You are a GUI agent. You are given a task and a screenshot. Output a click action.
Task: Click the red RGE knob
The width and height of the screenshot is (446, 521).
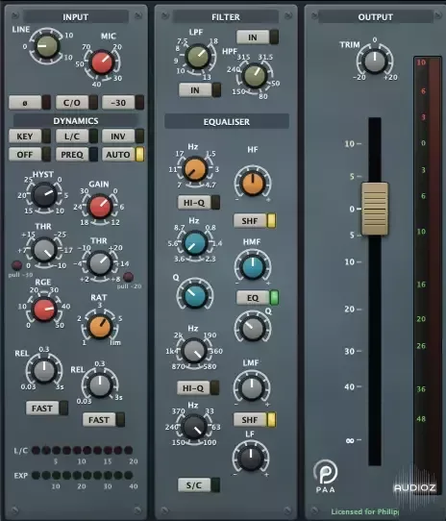[44, 310]
